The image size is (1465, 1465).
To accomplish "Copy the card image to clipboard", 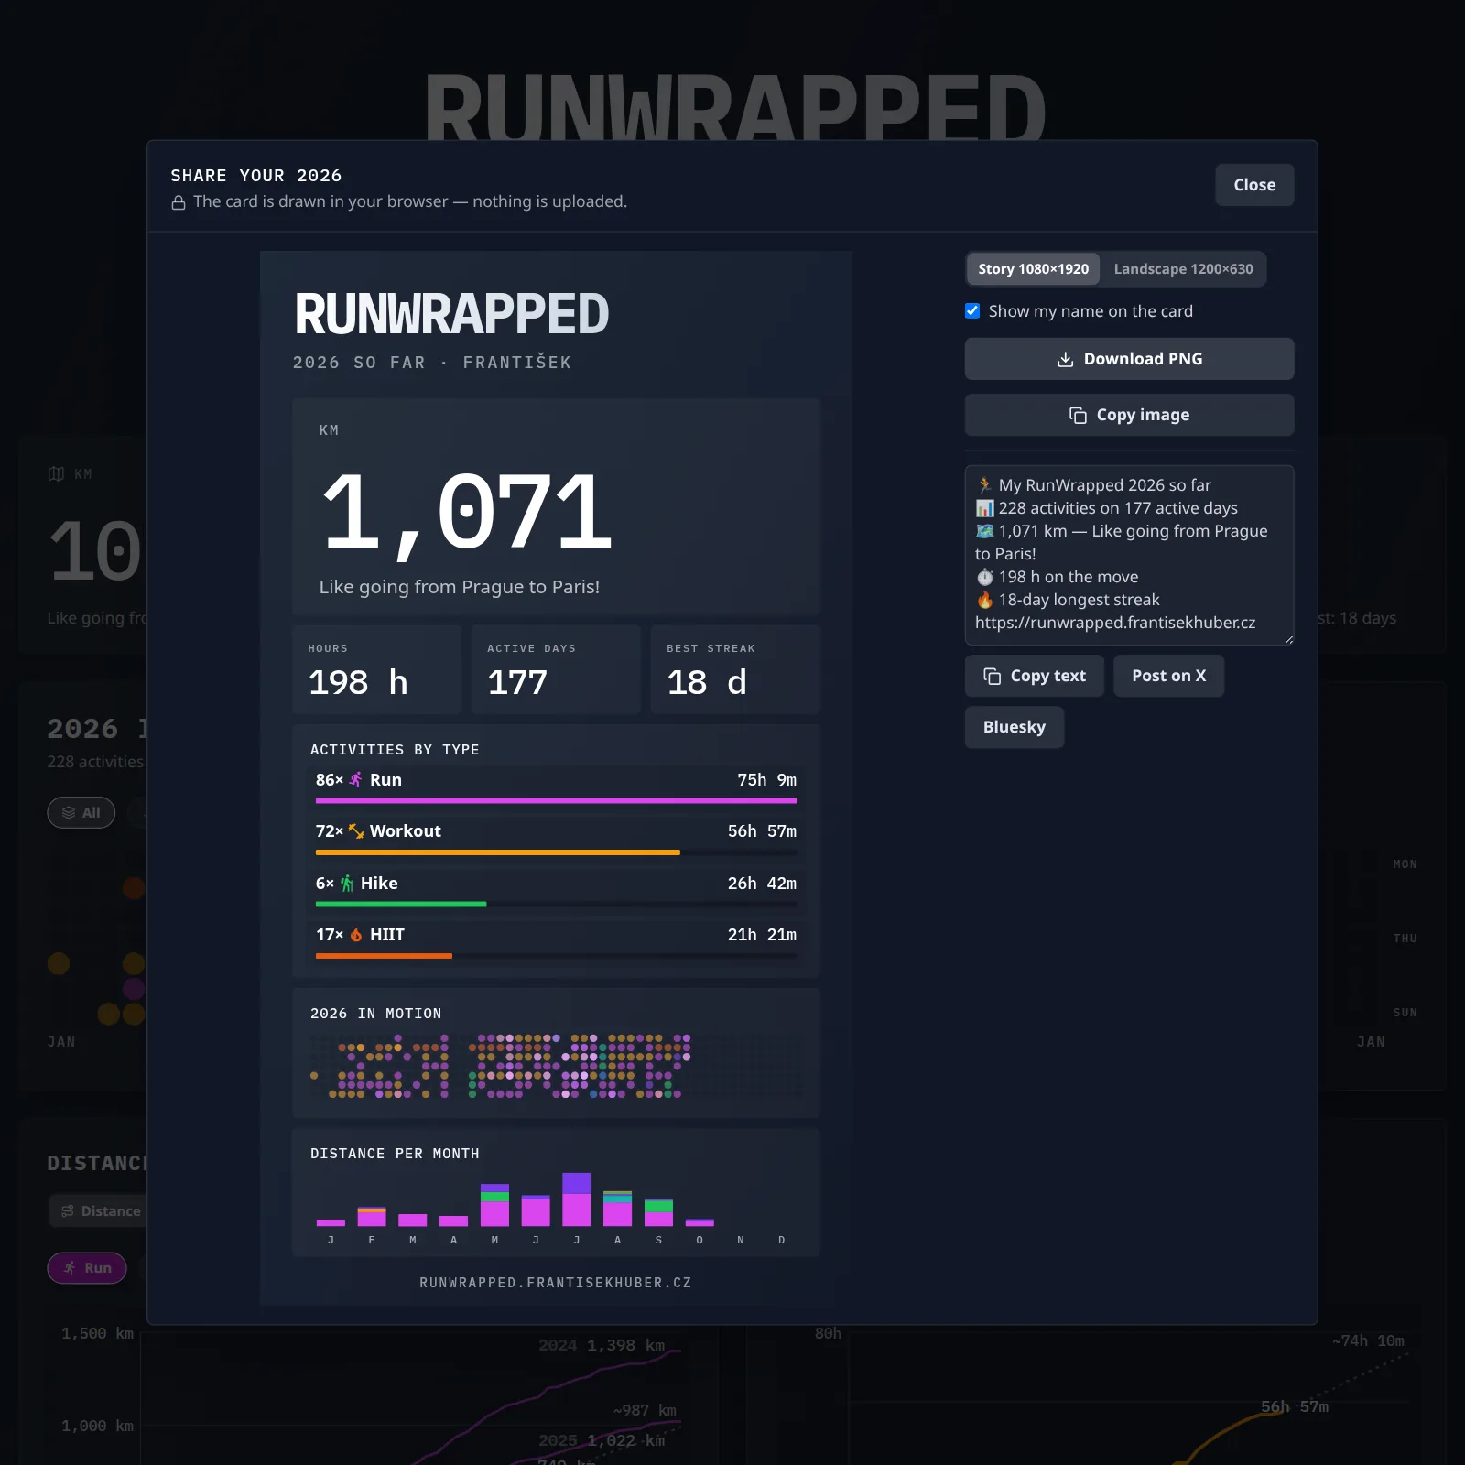I will point(1129,415).
